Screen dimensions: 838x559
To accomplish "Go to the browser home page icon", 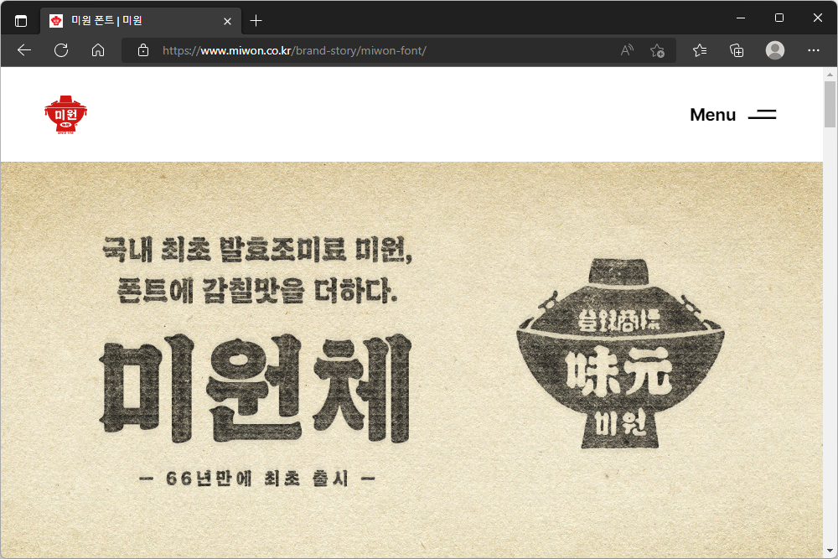I will 98,51.
